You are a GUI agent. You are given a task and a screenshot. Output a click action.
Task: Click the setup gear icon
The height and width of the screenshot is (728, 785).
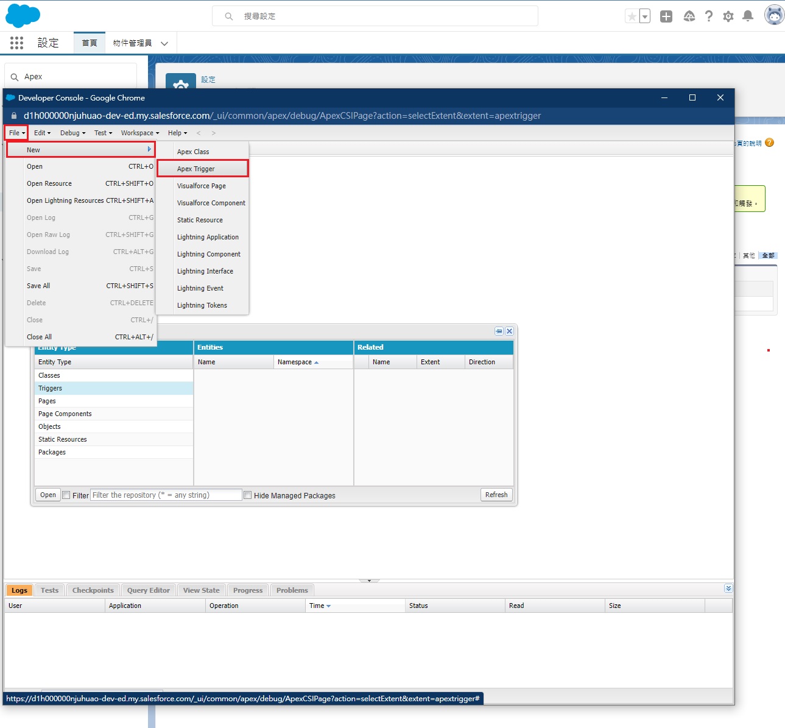(x=728, y=16)
